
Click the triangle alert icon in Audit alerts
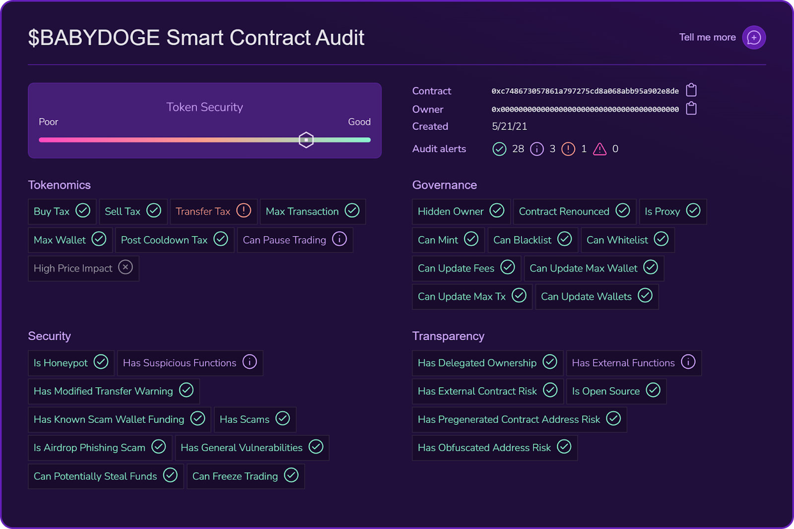[x=600, y=149]
